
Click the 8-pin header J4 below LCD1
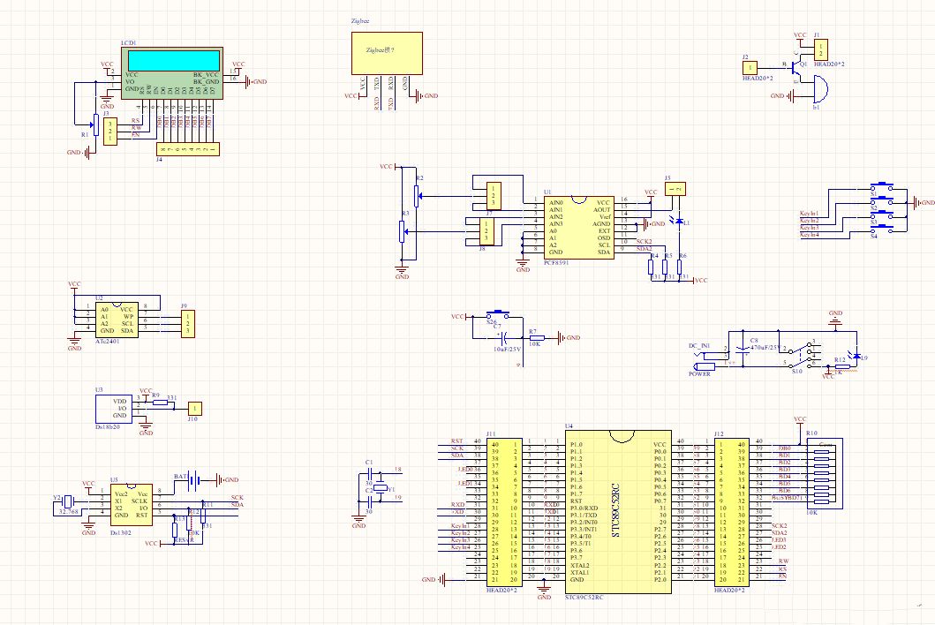click(x=187, y=149)
